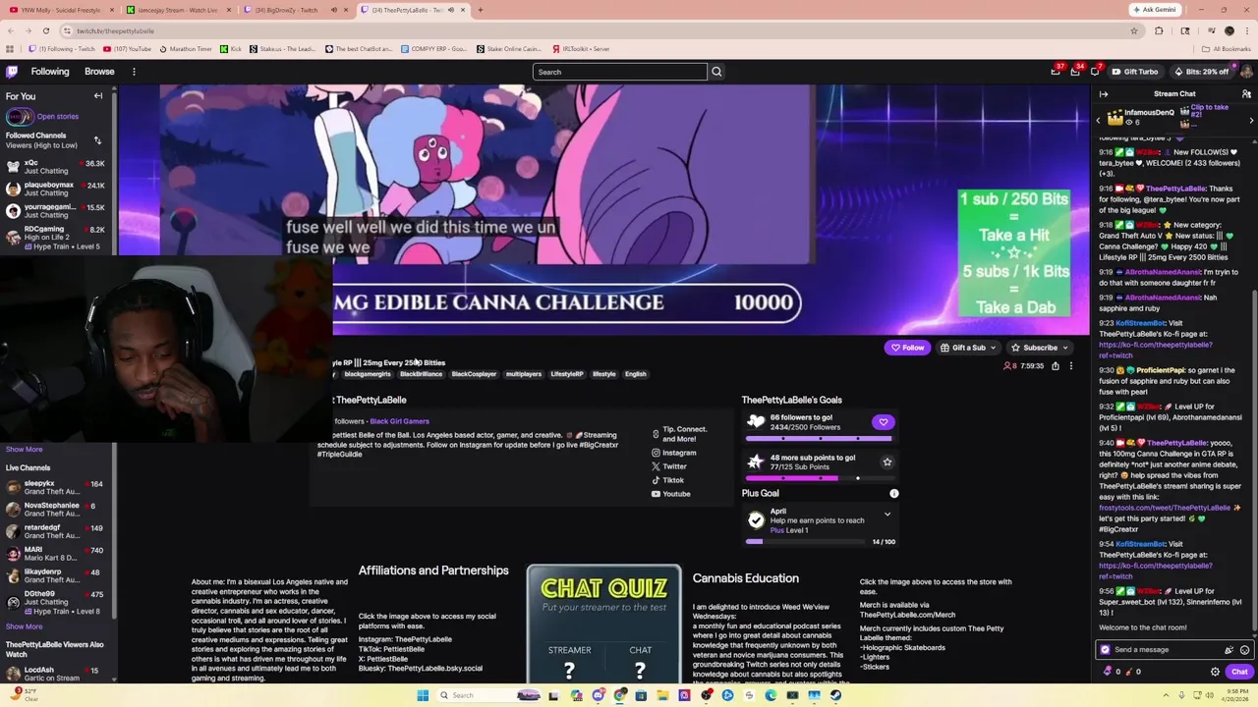Screen dimensions: 1258x707
Task: Follow ThePettyLaBelle channel
Action: (907, 348)
